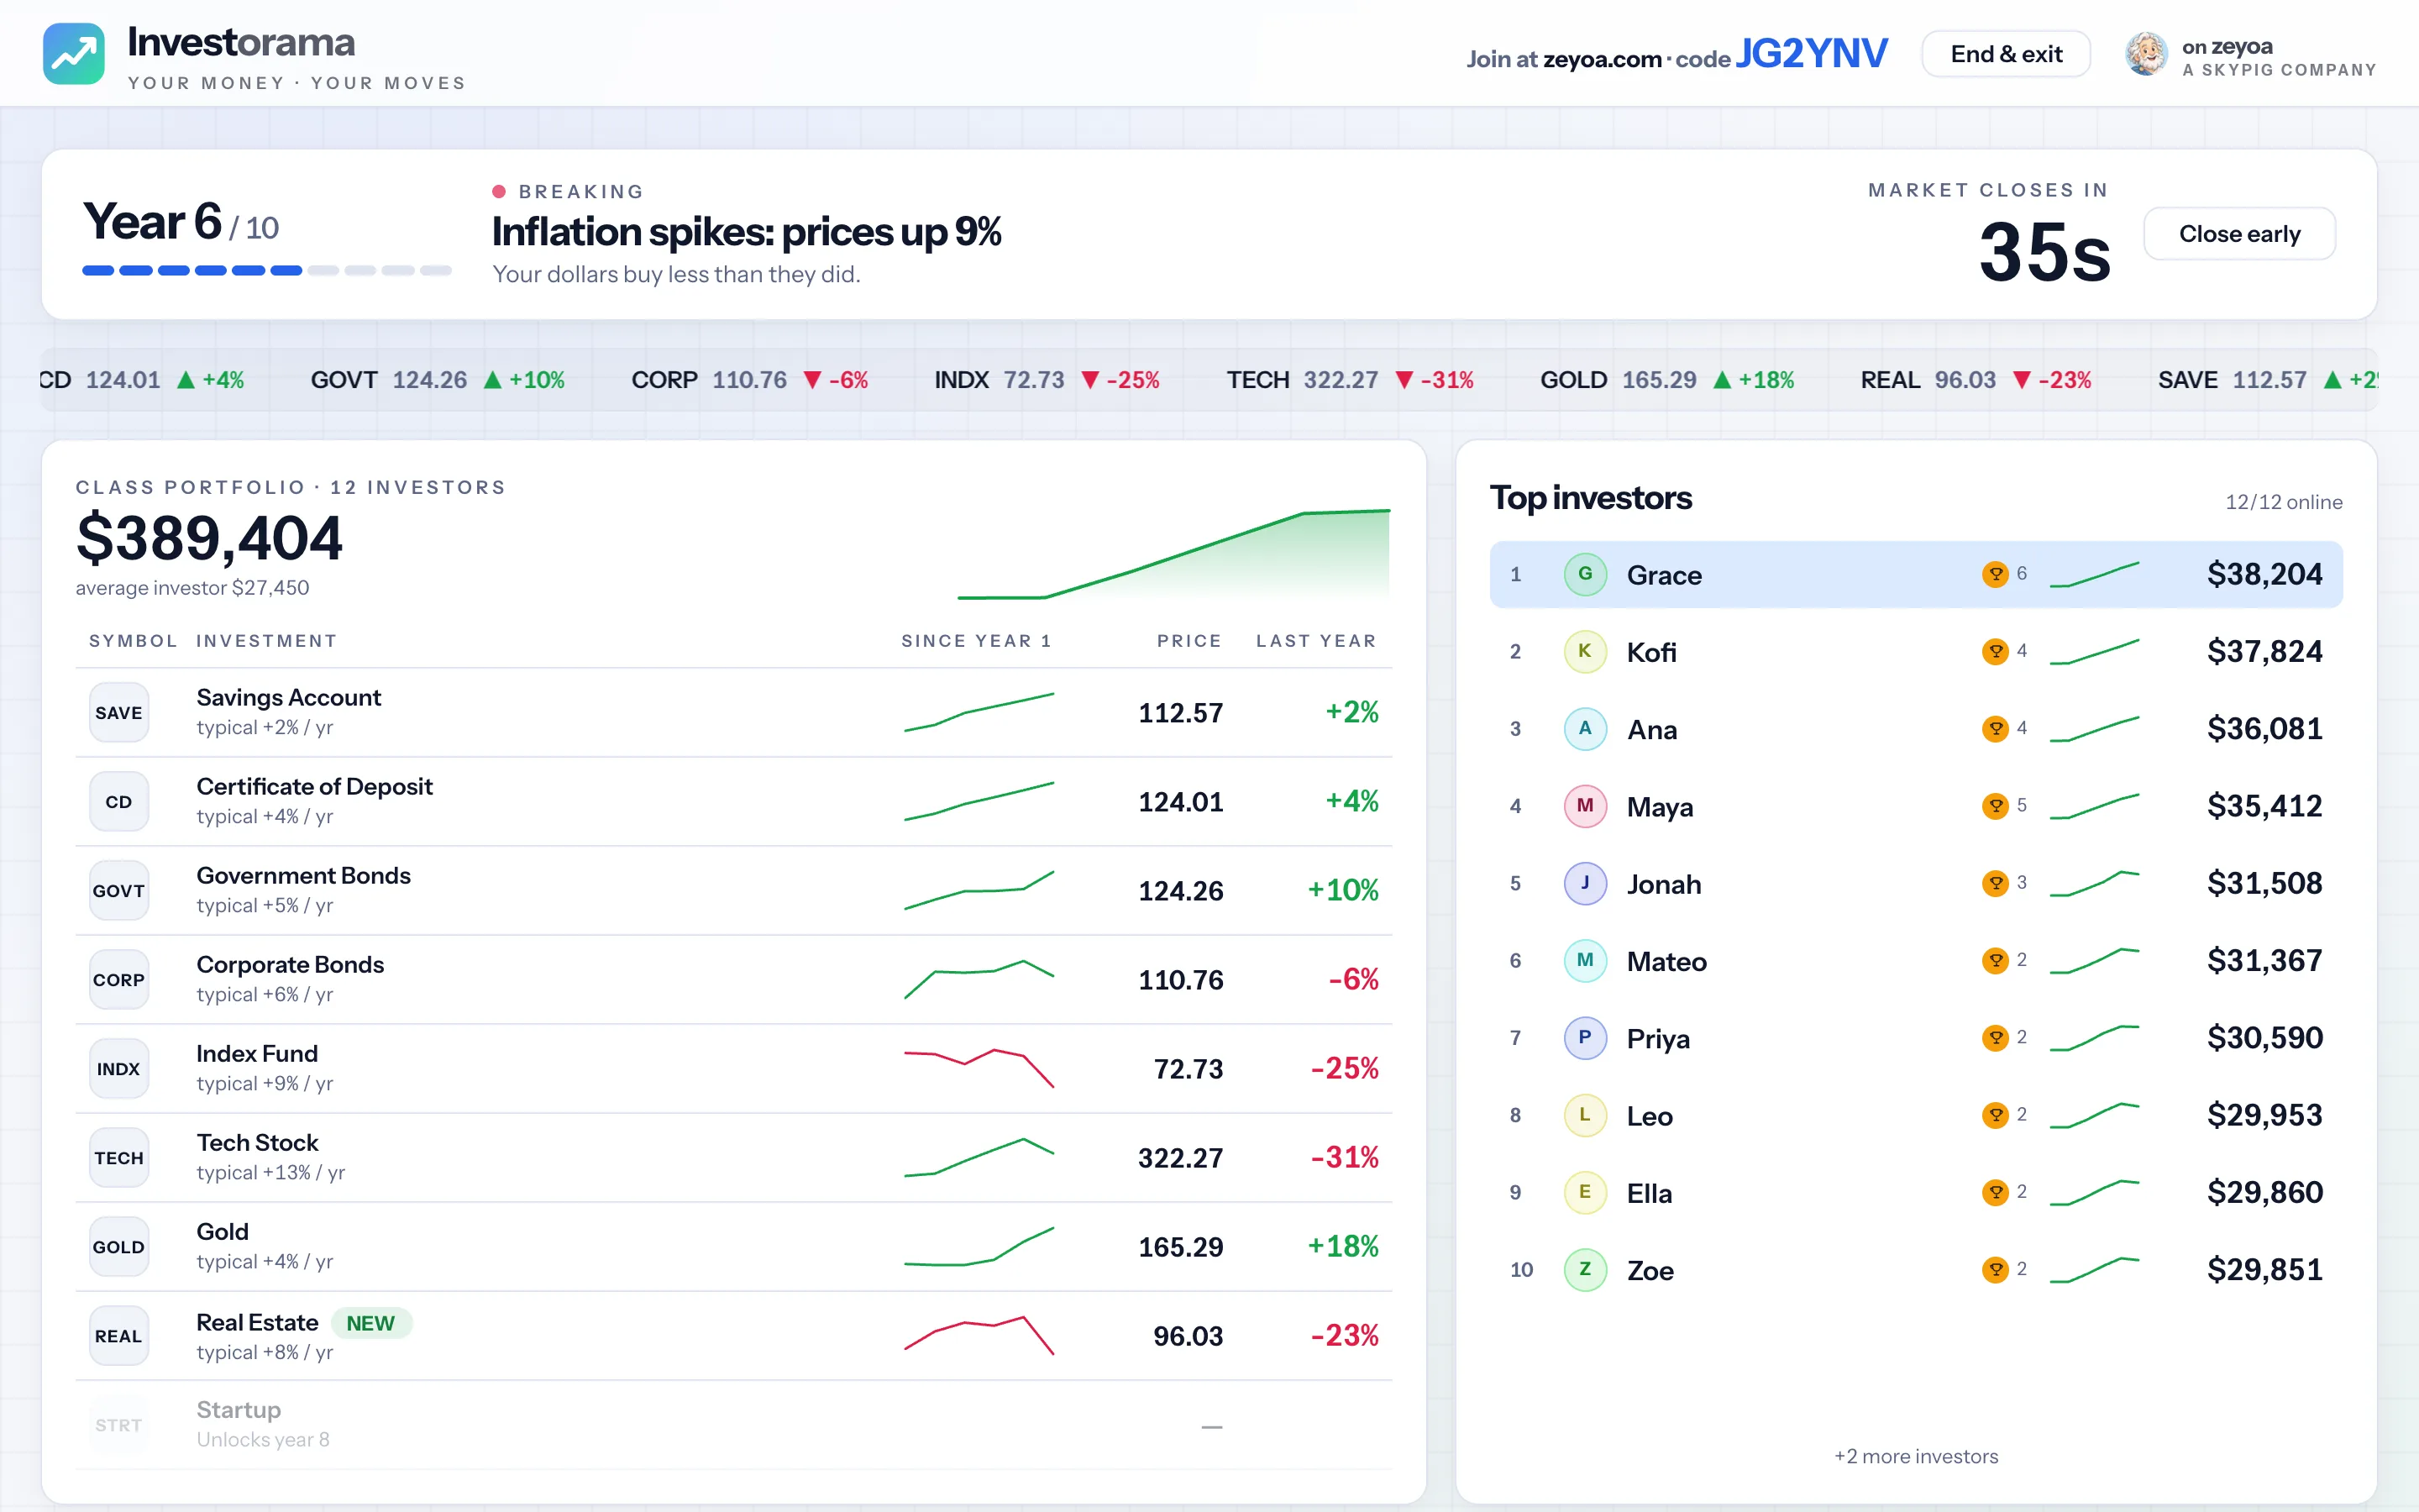Click the Since Year 1 column header

coord(976,641)
